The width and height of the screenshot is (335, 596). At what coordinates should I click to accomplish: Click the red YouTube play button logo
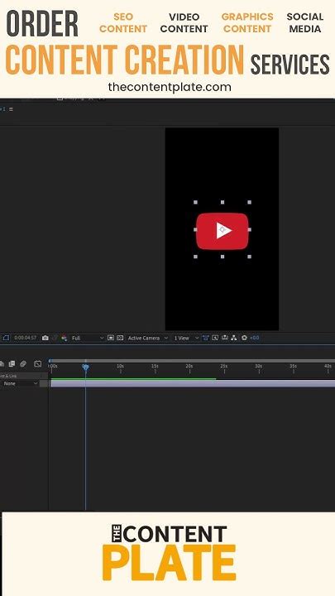point(223,231)
